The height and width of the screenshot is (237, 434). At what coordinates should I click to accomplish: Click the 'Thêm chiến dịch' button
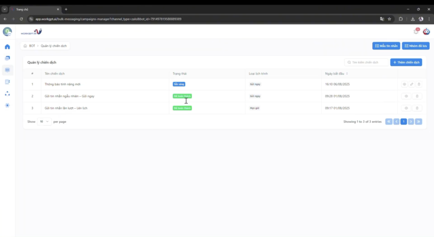(406, 62)
